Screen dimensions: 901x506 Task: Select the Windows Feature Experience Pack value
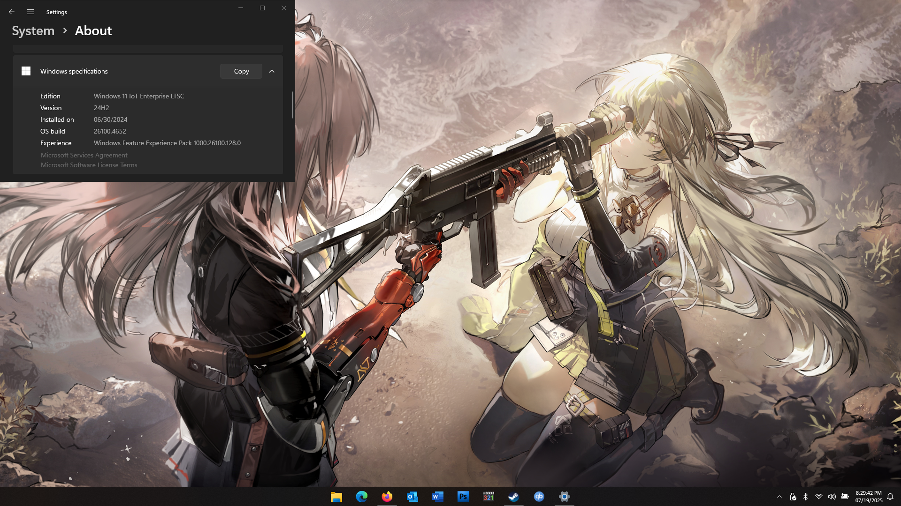tap(167, 143)
